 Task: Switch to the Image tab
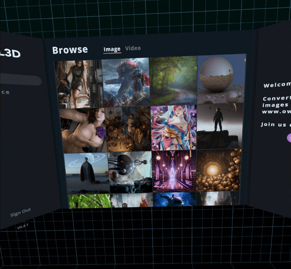[x=112, y=49]
